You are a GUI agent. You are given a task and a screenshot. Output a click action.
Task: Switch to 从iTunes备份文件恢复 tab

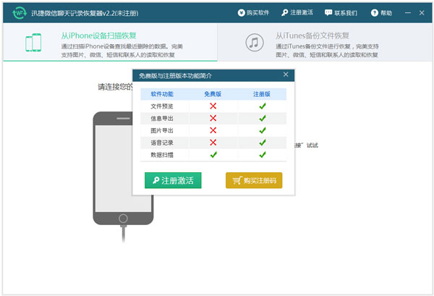click(325, 42)
